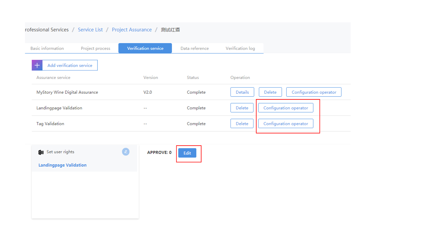Click the Professional Services breadcrumb
428x241 pixels.
tap(47, 30)
